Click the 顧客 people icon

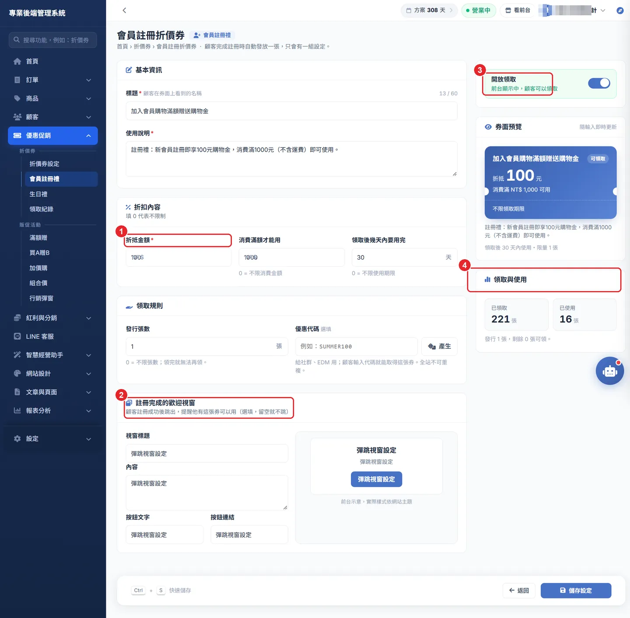17,117
